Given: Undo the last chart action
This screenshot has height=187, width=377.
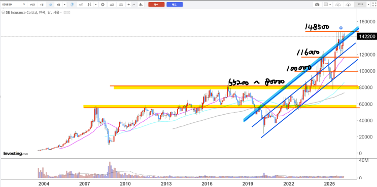Looking at the screenshot, I should pyautogui.click(x=129, y=5).
